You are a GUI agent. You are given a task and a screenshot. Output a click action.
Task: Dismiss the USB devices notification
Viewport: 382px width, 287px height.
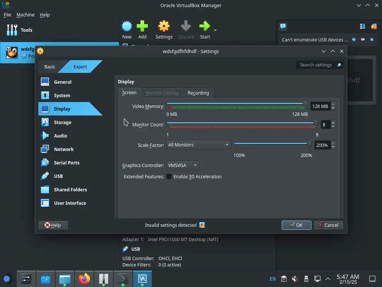pos(372,40)
